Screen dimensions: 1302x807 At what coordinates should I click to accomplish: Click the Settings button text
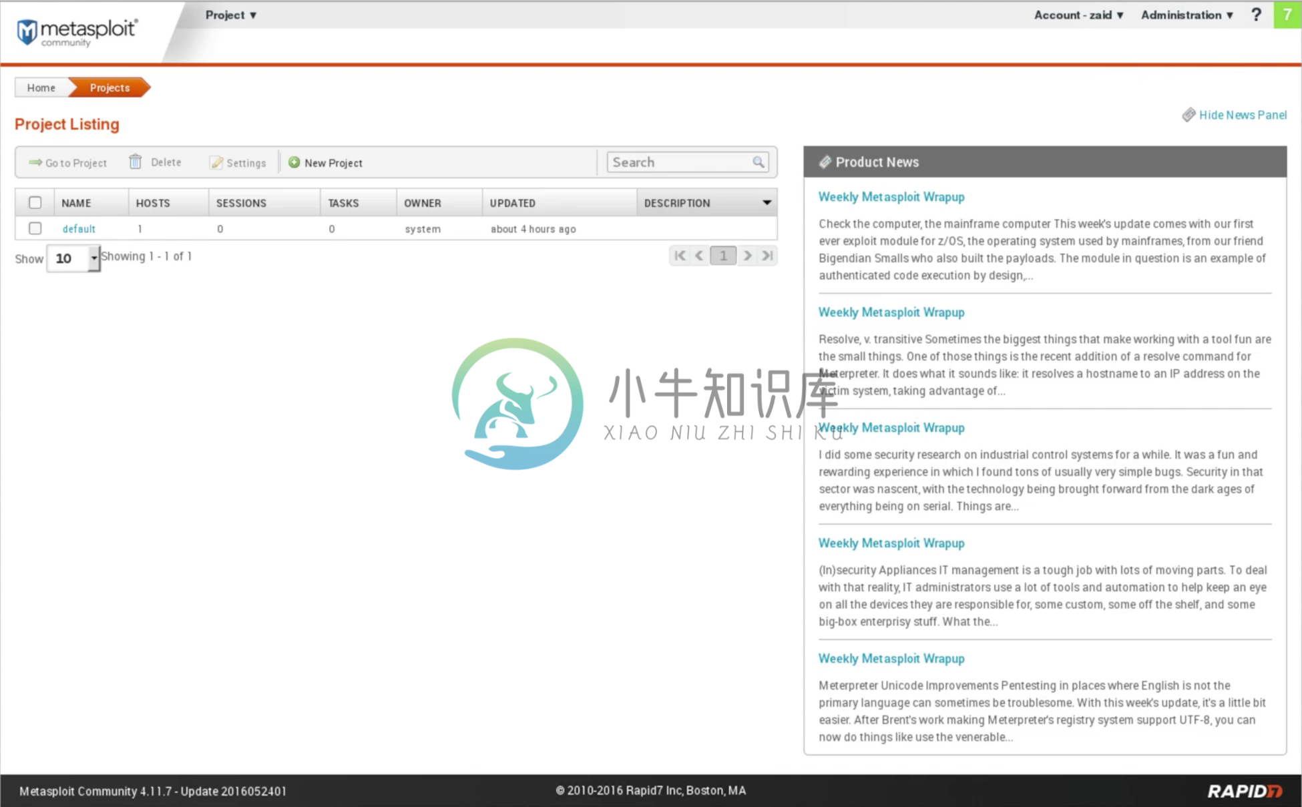tap(246, 163)
